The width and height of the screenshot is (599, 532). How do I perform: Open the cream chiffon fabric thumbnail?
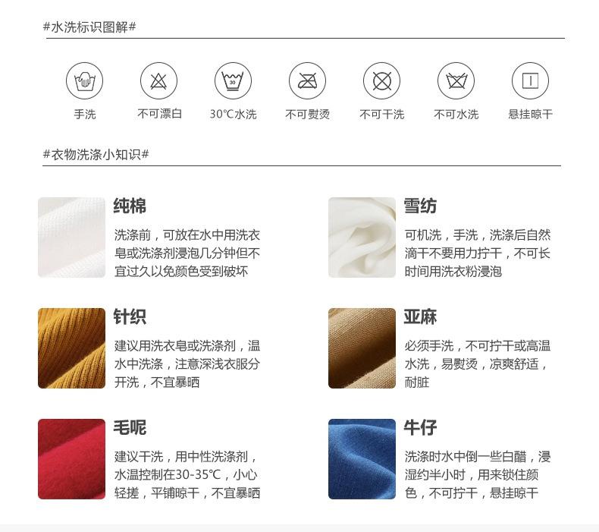pos(362,238)
